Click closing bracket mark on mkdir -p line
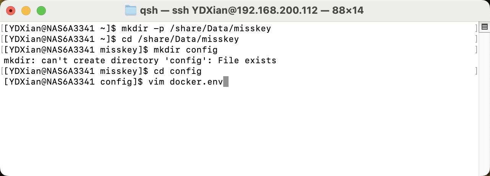 coord(476,28)
